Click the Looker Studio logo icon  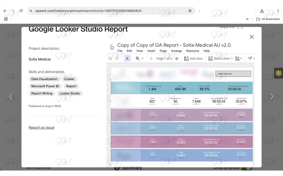[x=112, y=47]
